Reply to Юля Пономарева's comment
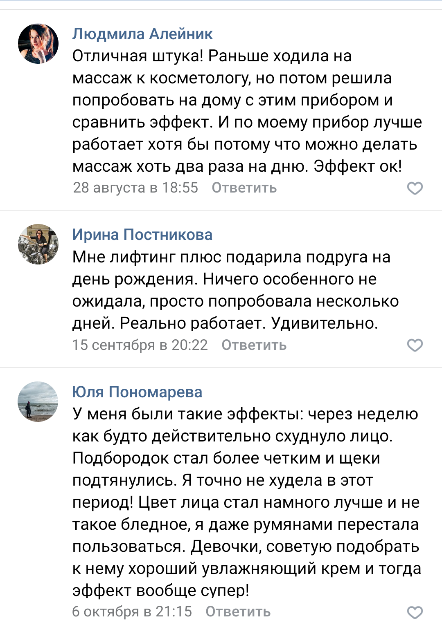Screen dimensions: 442x634 238,612
